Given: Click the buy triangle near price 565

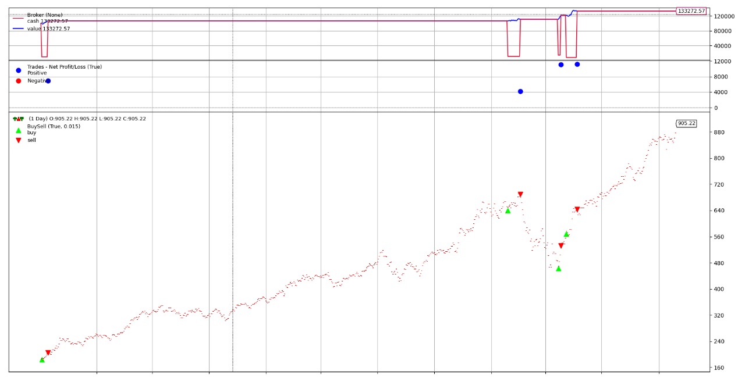Looking at the screenshot, I should 566,234.
